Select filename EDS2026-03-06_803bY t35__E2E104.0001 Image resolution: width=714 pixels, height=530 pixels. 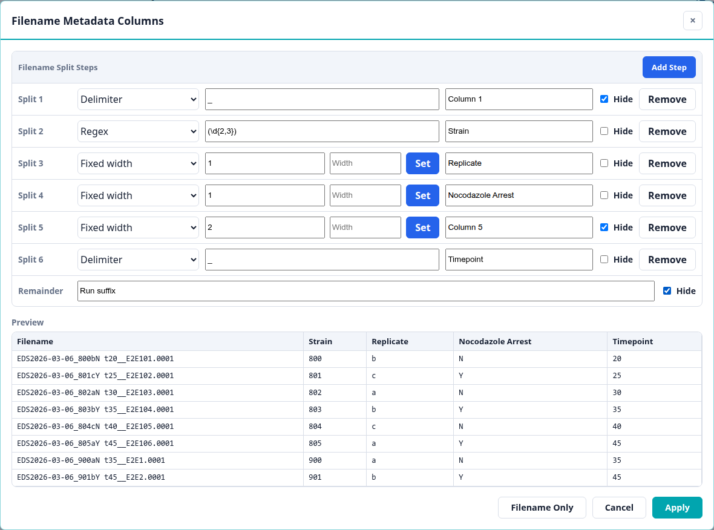(95, 410)
